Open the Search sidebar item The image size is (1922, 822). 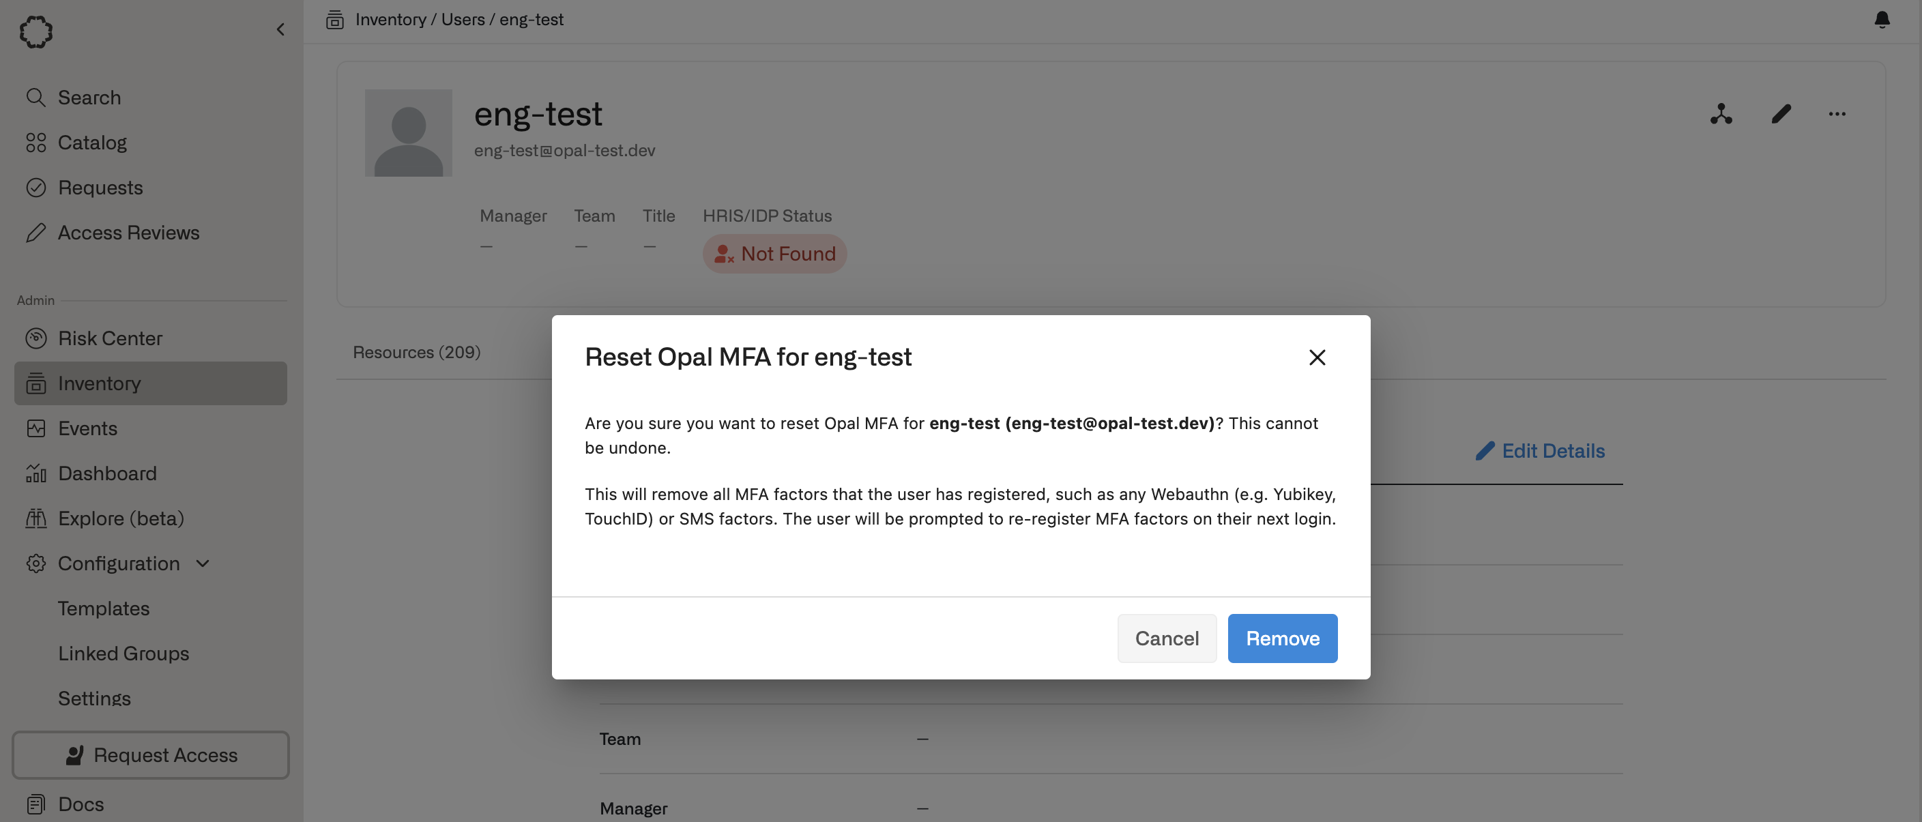[x=89, y=98]
